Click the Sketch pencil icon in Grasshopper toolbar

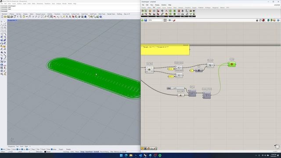pos(174,20)
